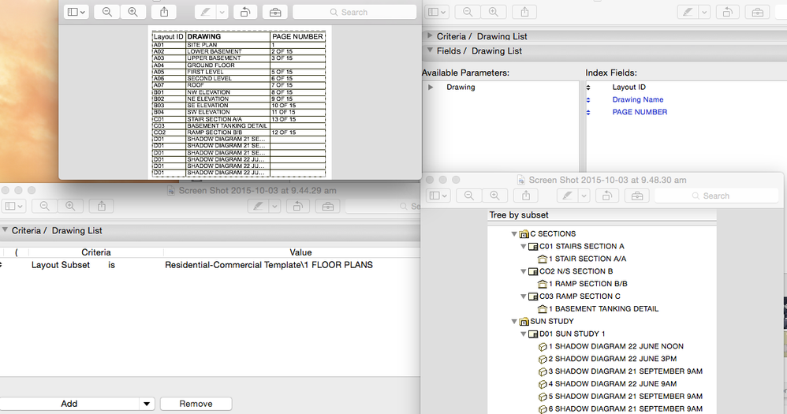Select the markup pen in the 9.44.29 am window

coord(258,206)
